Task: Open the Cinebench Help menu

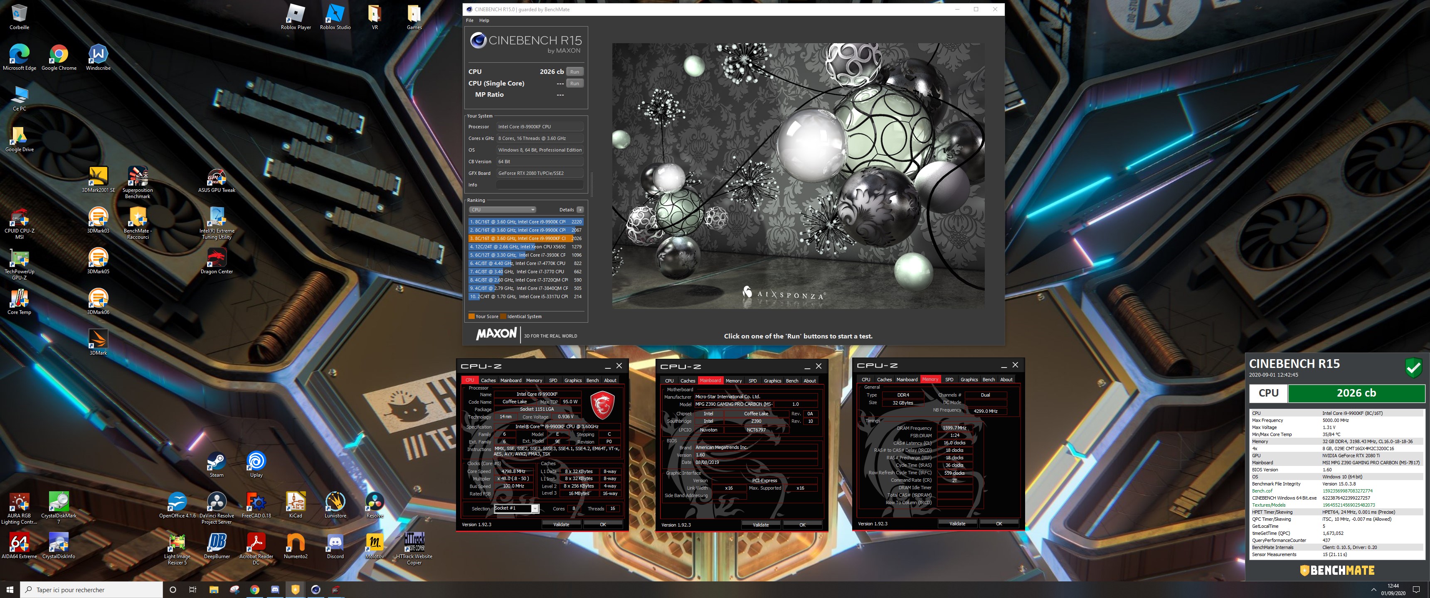Action: (x=484, y=20)
